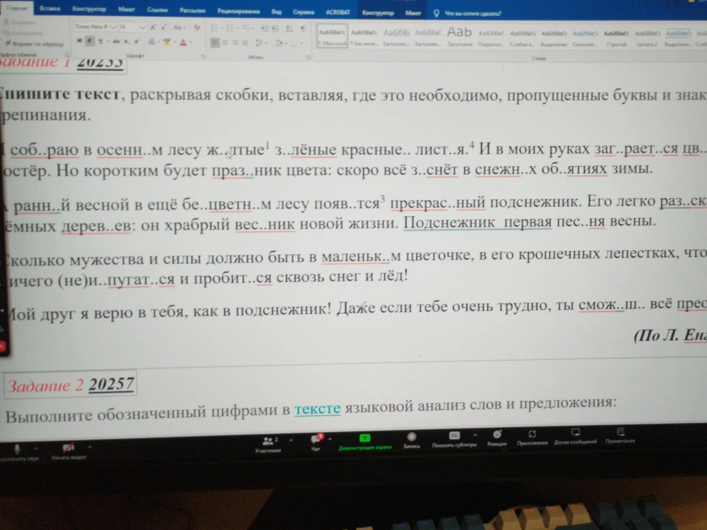Increase font size with A up icon

click(154, 28)
